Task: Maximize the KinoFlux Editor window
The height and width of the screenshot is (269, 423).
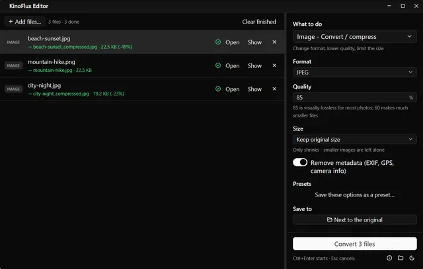Action: (403, 6)
